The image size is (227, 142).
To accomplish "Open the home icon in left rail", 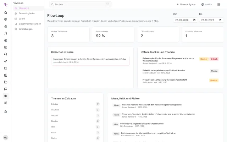I will point(6,13).
